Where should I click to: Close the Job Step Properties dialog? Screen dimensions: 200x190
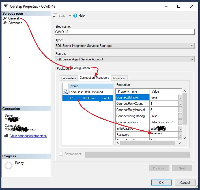tap(192, 6)
